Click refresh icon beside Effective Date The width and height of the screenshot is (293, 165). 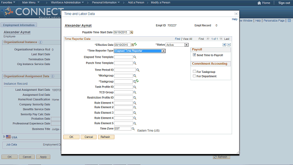point(136,44)
